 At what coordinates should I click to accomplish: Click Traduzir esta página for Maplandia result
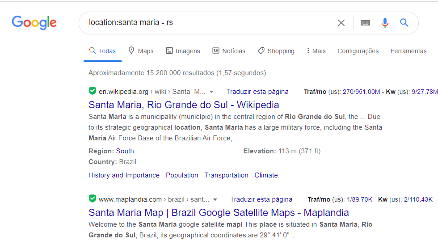pyautogui.click(x=261, y=199)
